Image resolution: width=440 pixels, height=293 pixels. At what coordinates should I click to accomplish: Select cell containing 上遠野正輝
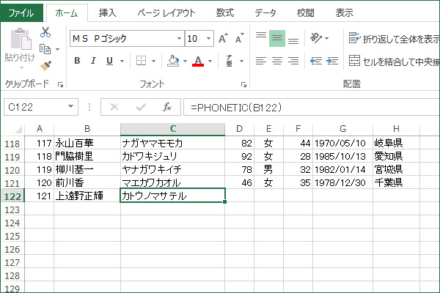point(87,196)
